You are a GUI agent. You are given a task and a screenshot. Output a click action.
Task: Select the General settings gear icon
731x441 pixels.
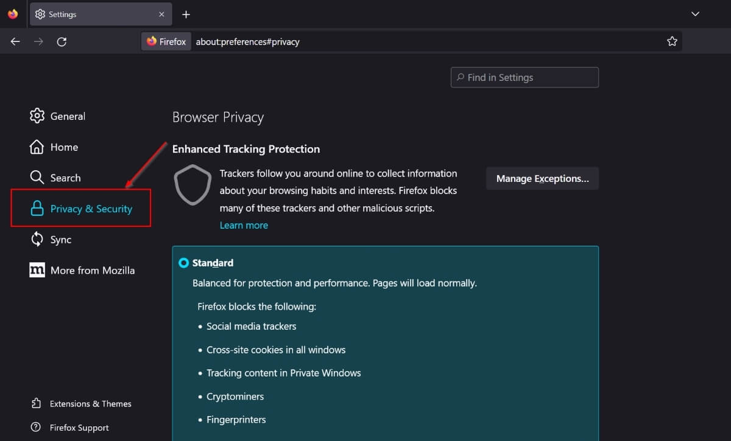pos(37,116)
